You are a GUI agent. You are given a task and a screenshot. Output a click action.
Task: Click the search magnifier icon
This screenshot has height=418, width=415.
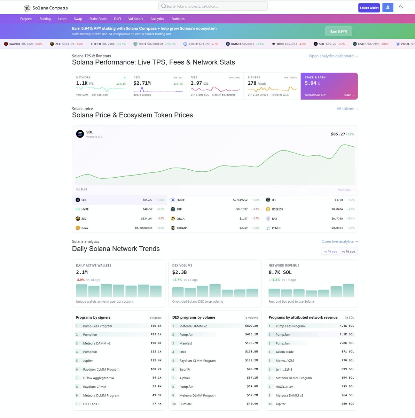point(164,6)
